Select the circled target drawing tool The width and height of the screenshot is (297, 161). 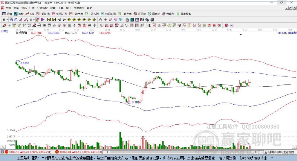59,26
